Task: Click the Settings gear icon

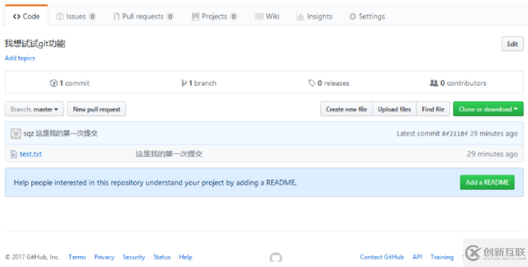Action: [352, 16]
